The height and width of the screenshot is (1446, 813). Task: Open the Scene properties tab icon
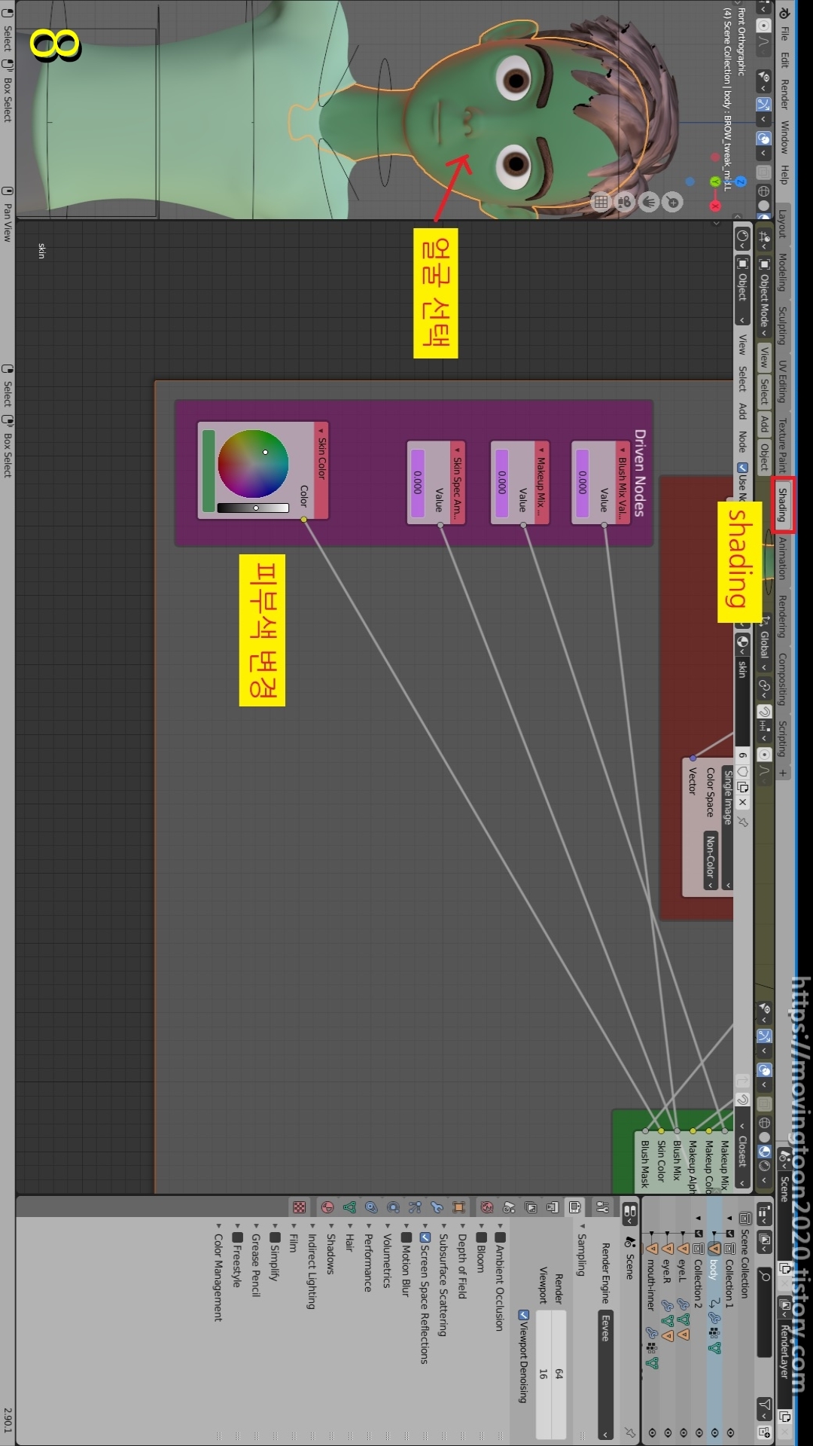(510, 1207)
